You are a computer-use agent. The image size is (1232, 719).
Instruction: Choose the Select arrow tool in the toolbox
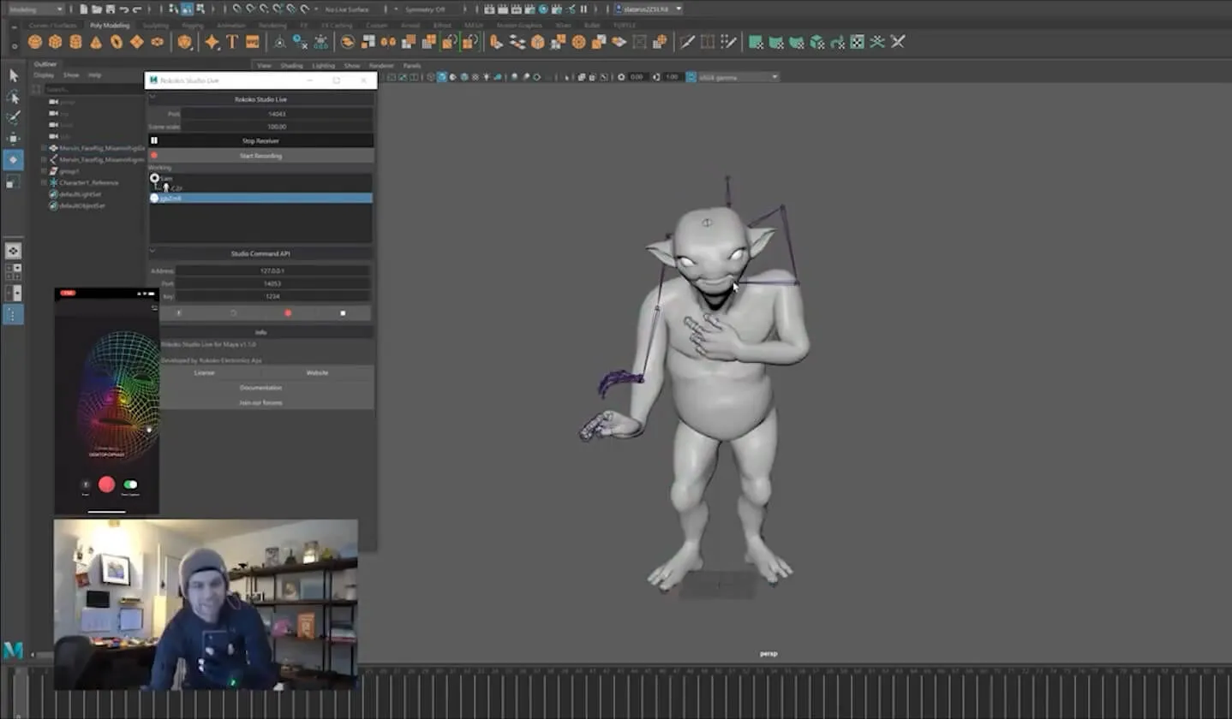coord(13,77)
